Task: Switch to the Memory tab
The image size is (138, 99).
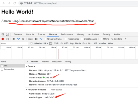Action: coord(81,34)
